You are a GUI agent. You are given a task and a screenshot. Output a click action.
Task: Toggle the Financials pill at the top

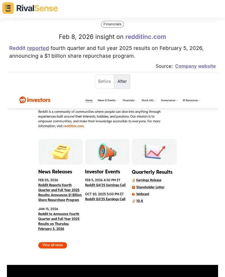click(x=112, y=24)
